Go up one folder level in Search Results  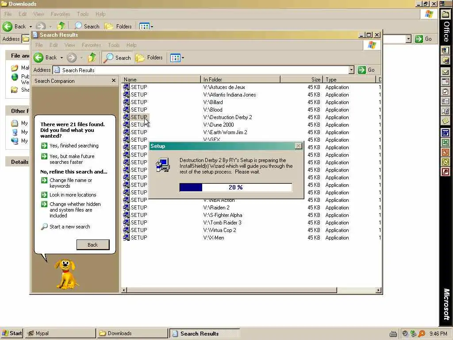(x=92, y=58)
